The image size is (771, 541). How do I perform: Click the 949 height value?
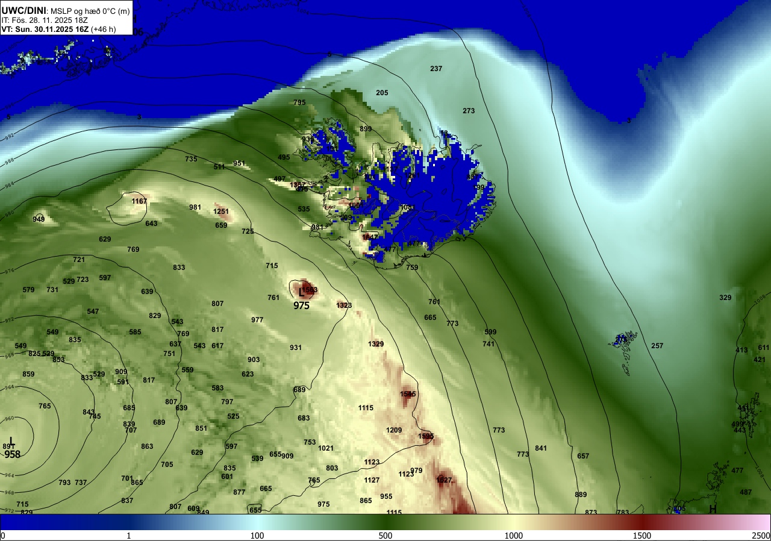[39, 219]
